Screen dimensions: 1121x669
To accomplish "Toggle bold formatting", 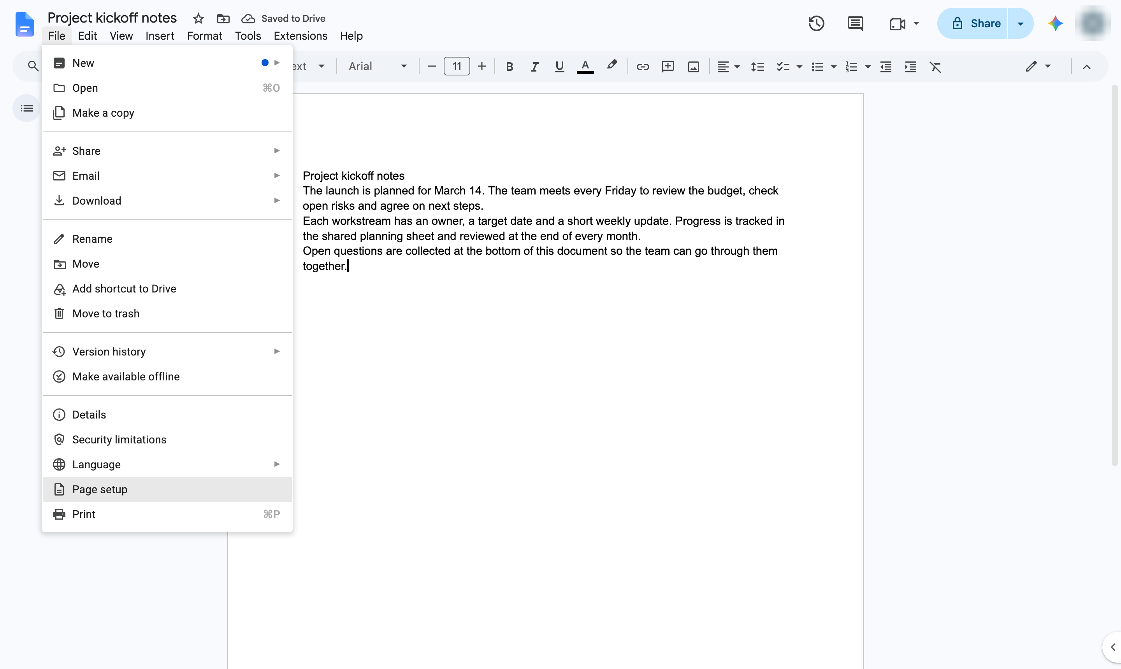I will [x=509, y=67].
